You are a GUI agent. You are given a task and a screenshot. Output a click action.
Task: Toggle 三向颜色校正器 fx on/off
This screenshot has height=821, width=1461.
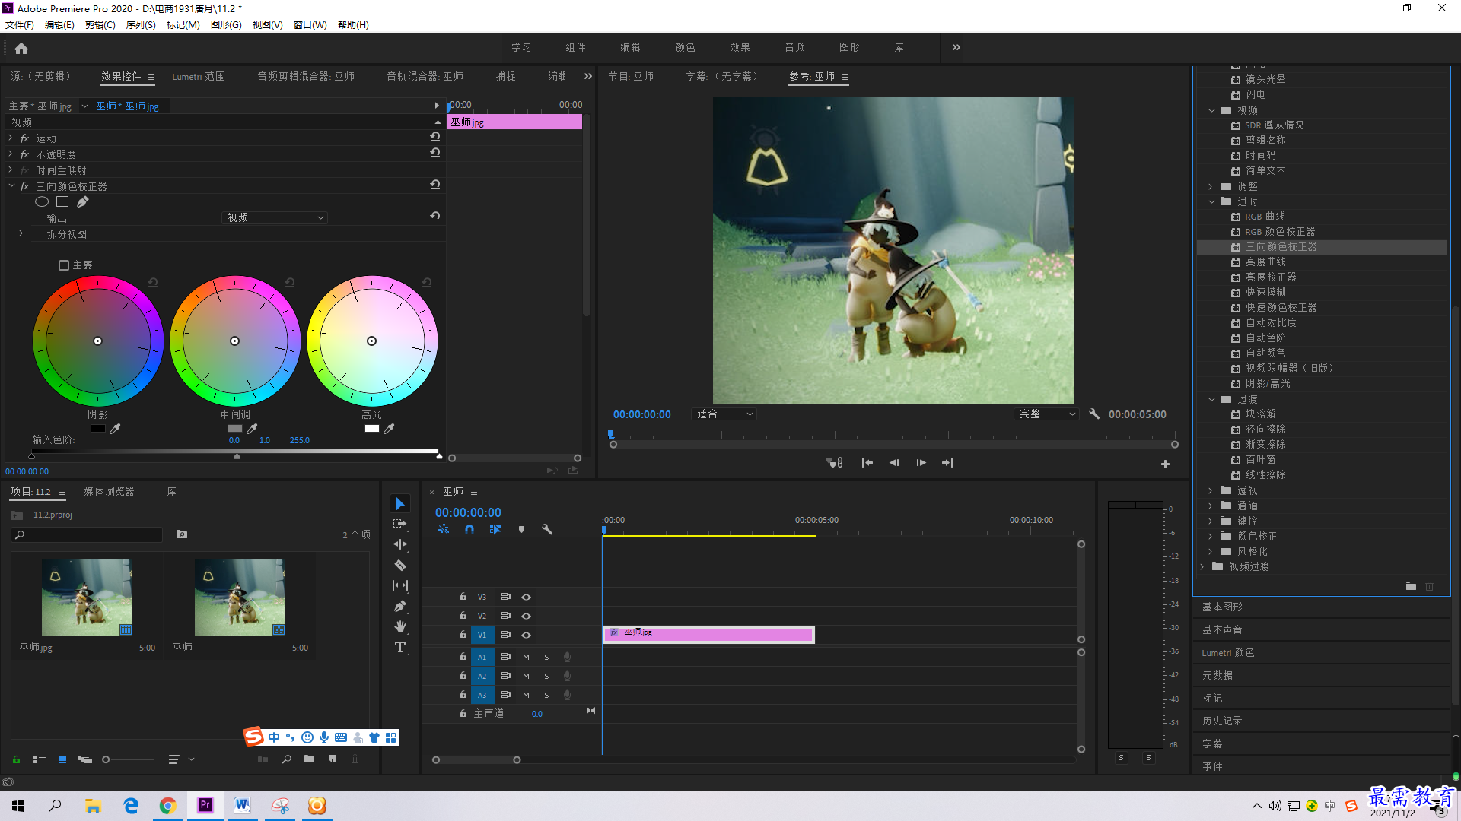click(x=25, y=186)
